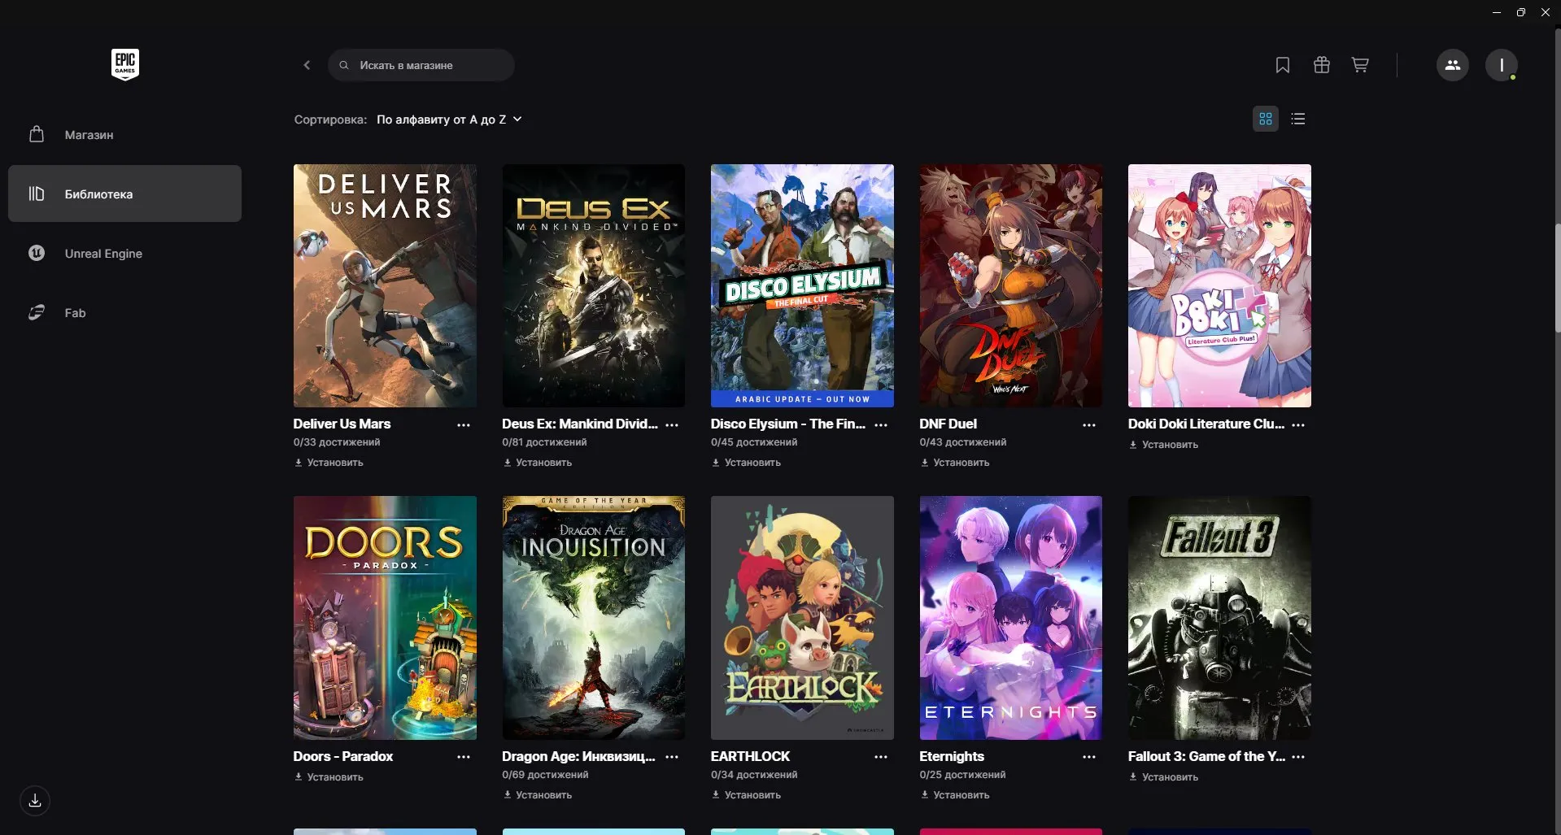
Task: Open options menu for Doors - Paradox
Action: coord(464,757)
